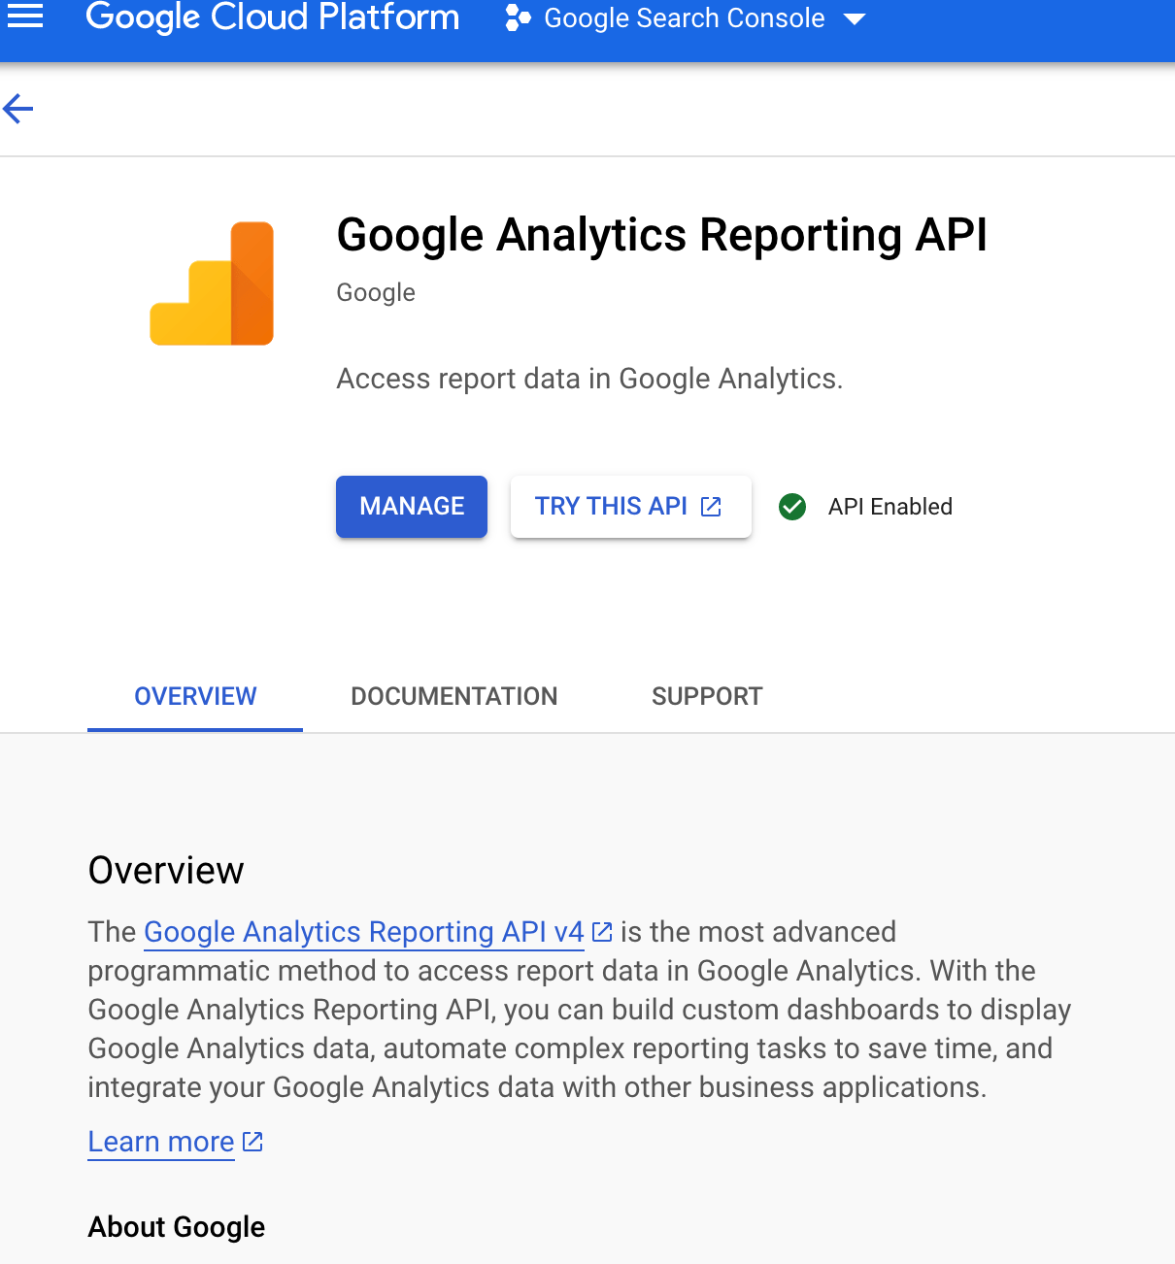This screenshot has width=1175, height=1264.
Task: Expand the Google Search Console project dropdown
Action: tap(855, 19)
